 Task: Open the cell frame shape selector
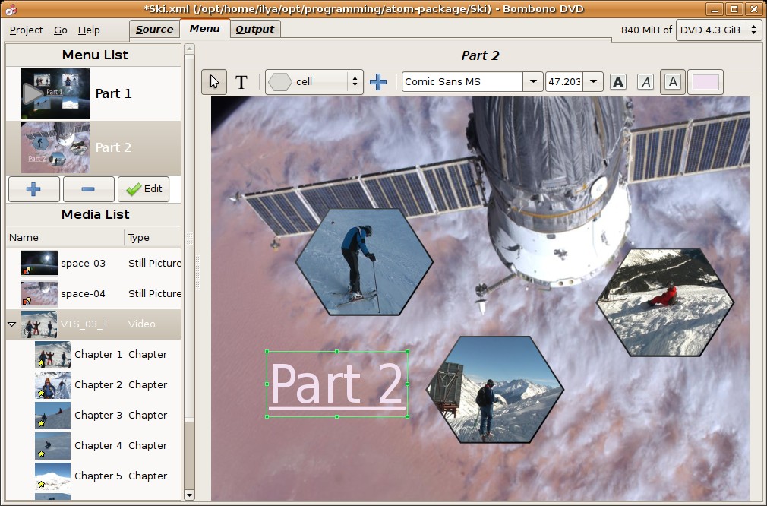pos(311,81)
